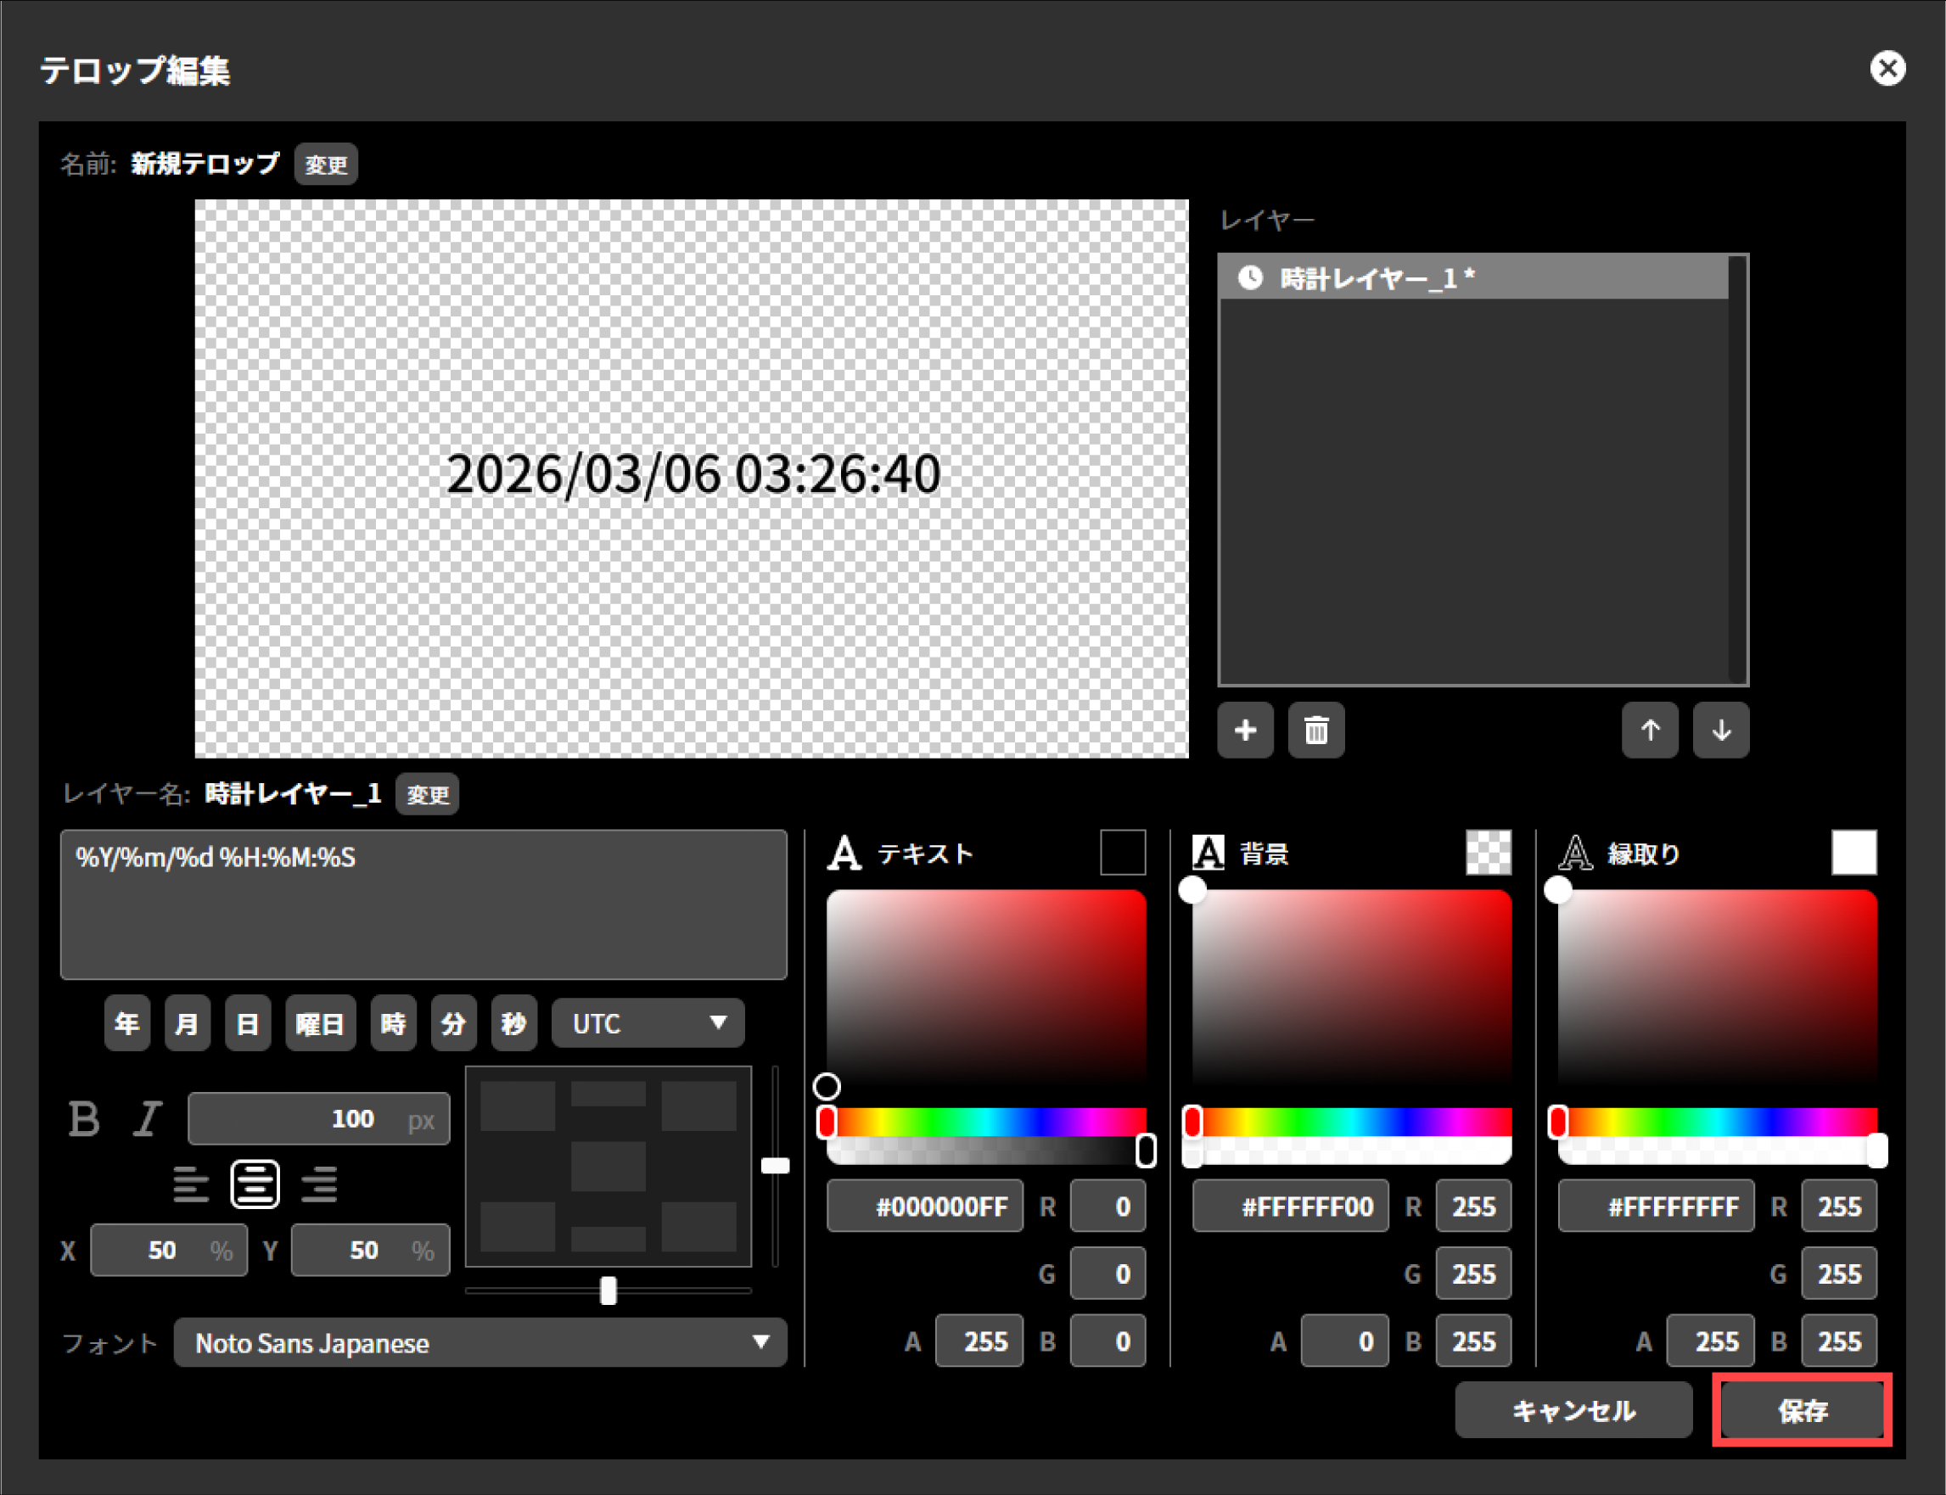The image size is (1946, 1495).
Task: Open the UTC timezone dropdown
Action: click(648, 1022)
